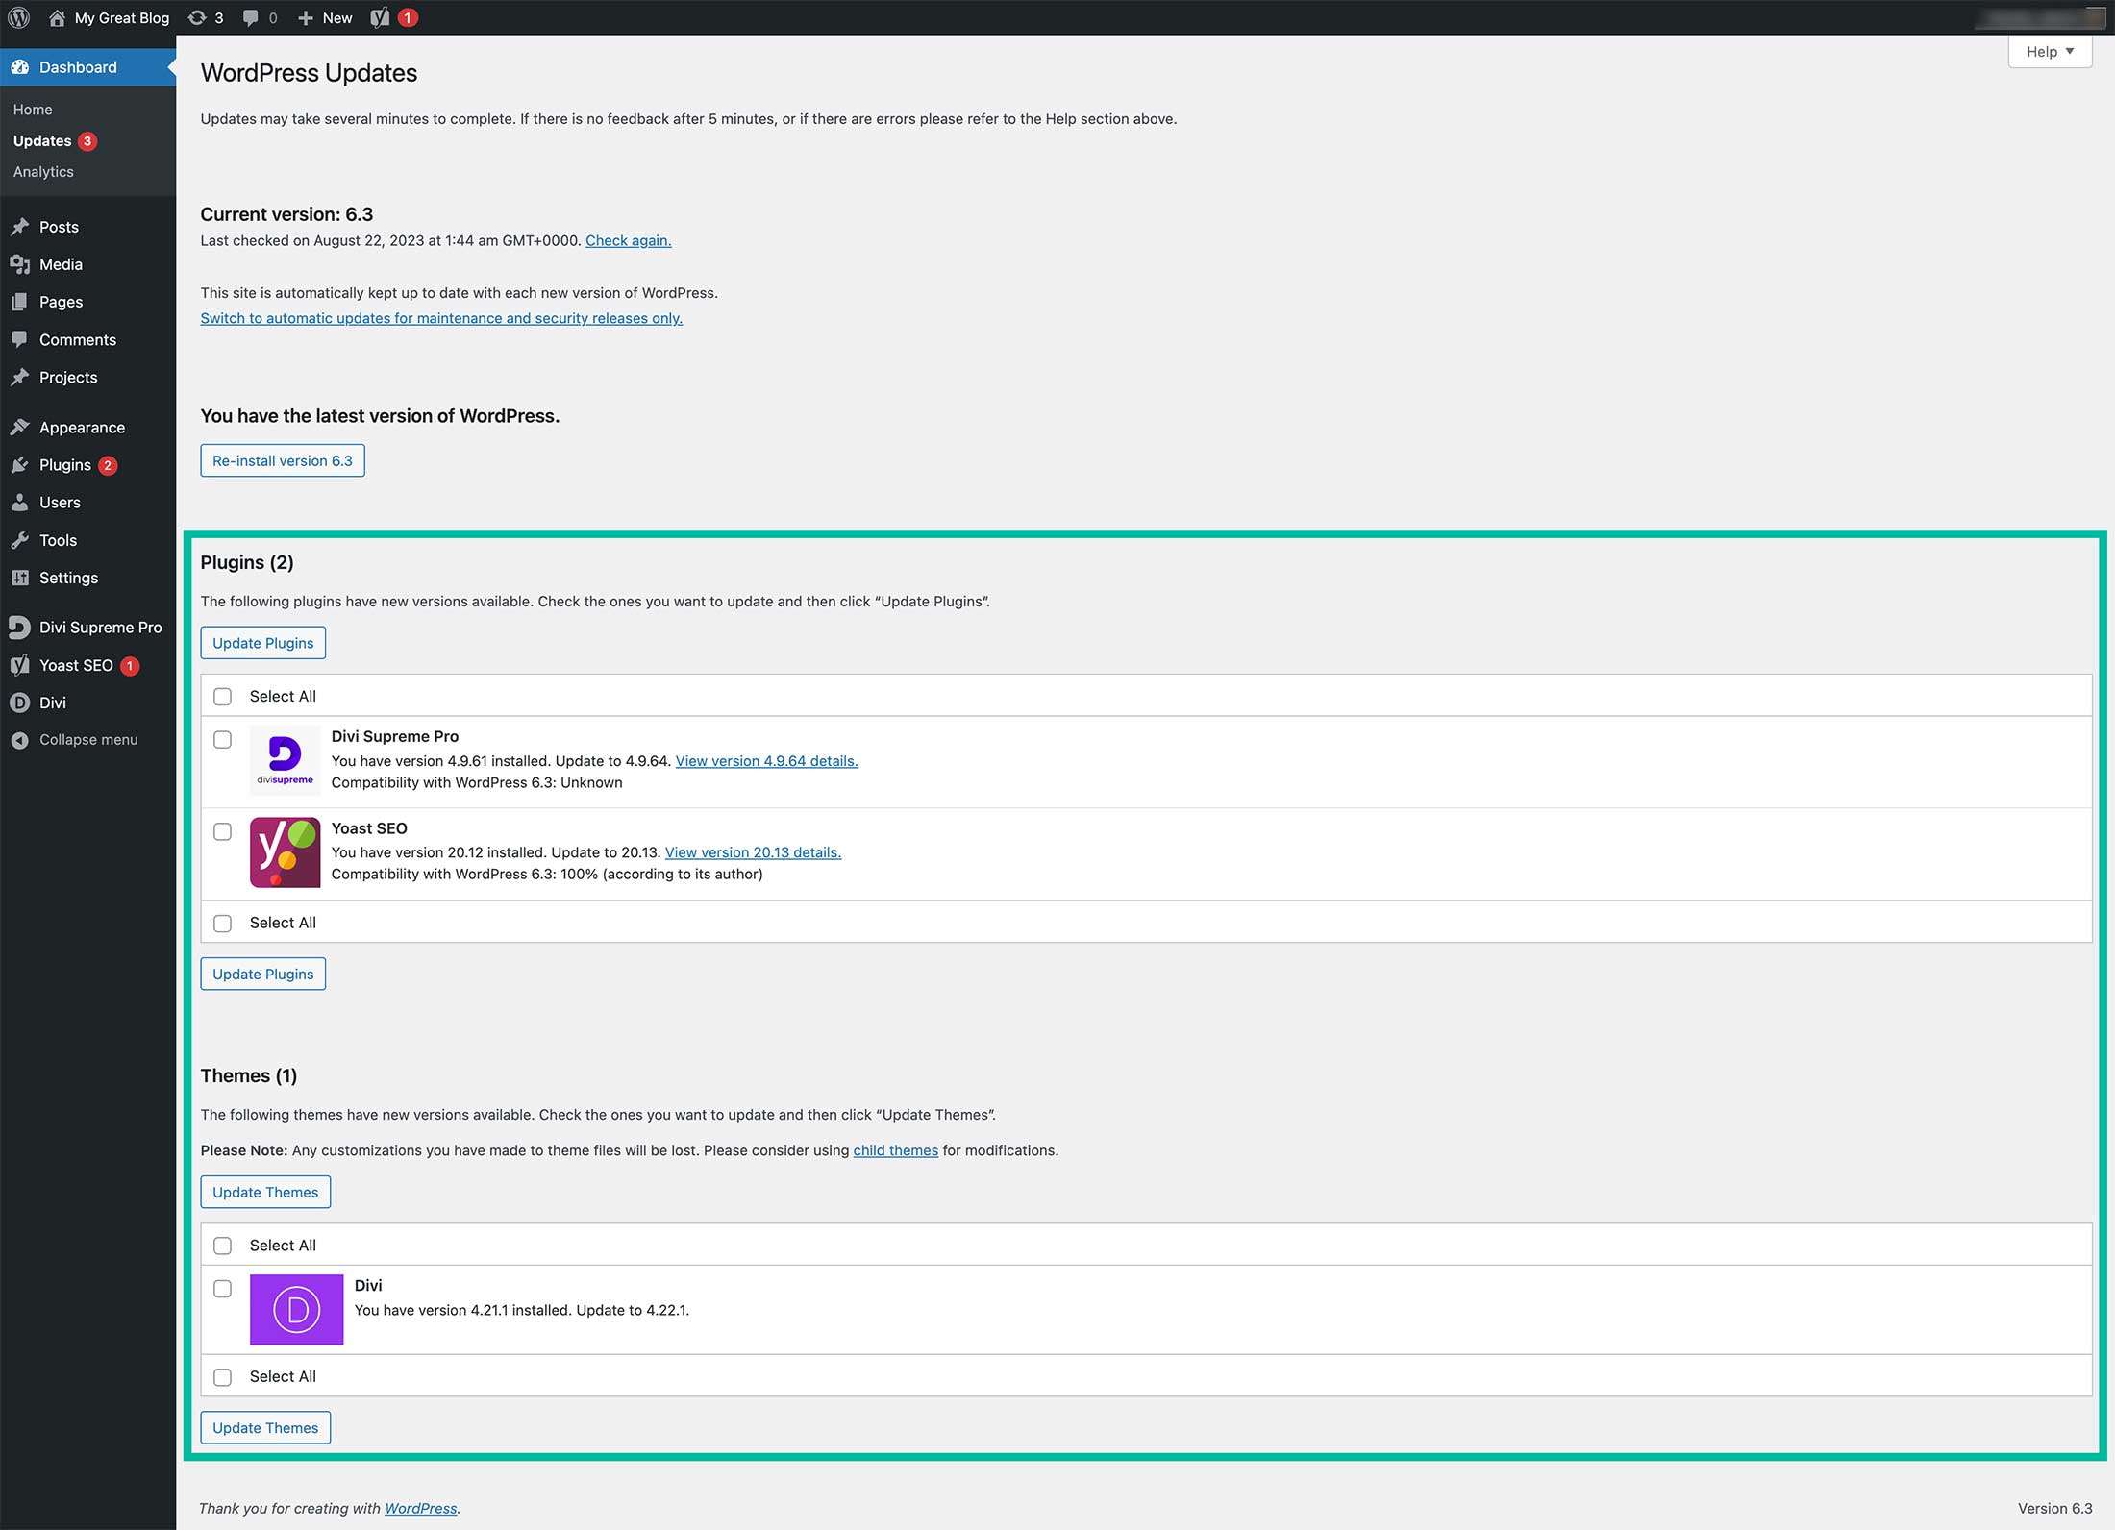Image resolution: width=2115 pixels, height=1530 pixels.
Task: Click the Comments bubble icon in sidebar
Action: pos(20,339)
